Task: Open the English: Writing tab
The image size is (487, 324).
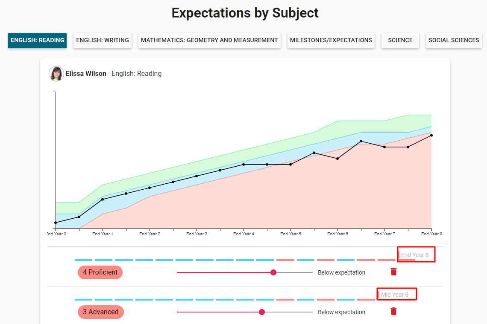Action: tap(103, 40)
